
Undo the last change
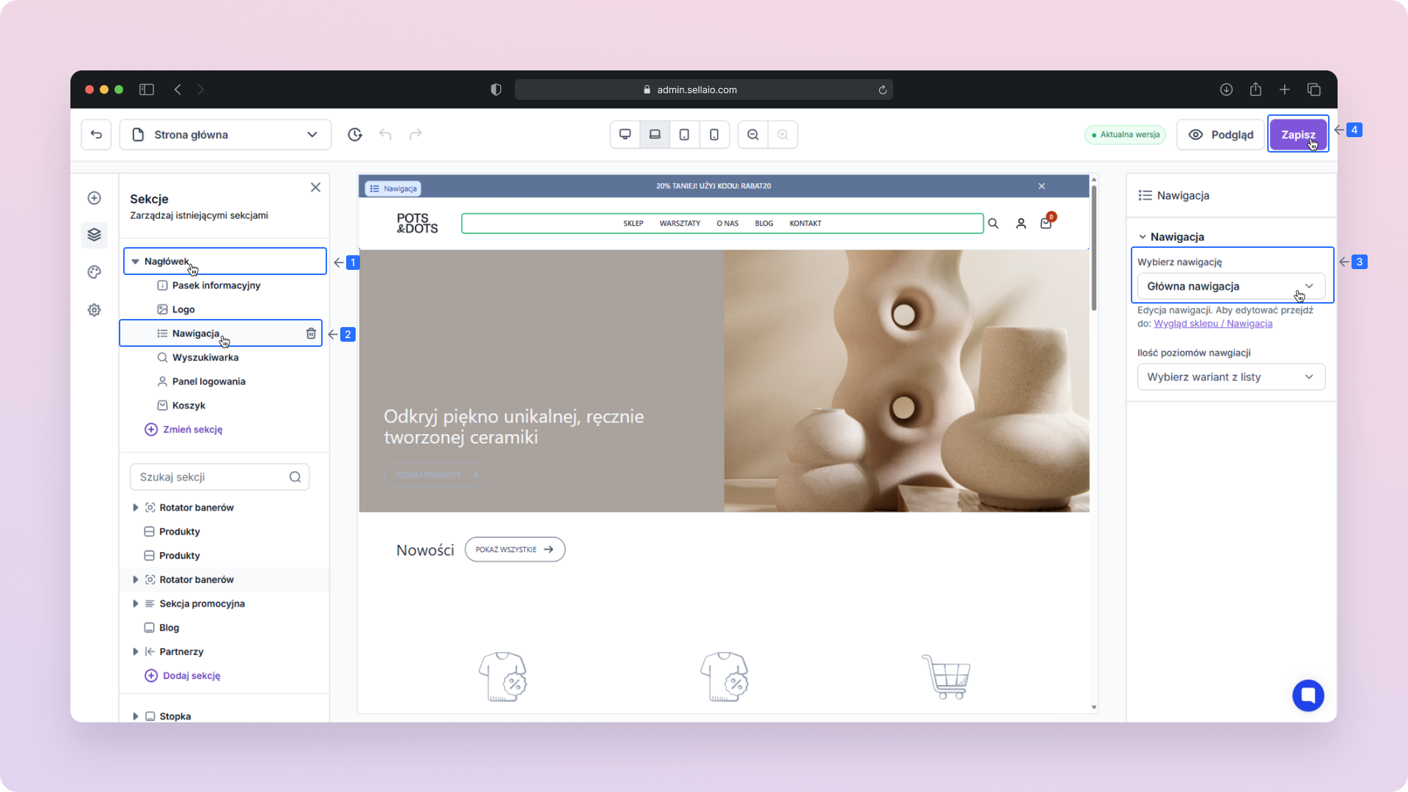[x=385, y=134]
